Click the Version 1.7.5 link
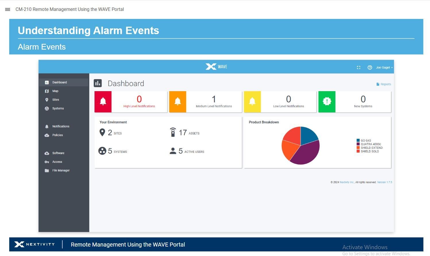Screen dimensions: 430x256 [385, 182]
